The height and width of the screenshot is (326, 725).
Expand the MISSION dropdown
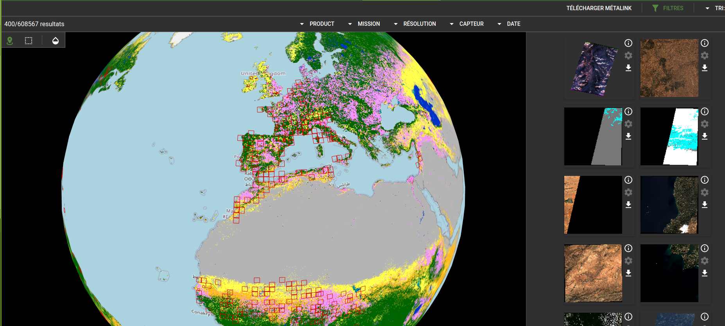pyautogui.click(x=364, y=24)
